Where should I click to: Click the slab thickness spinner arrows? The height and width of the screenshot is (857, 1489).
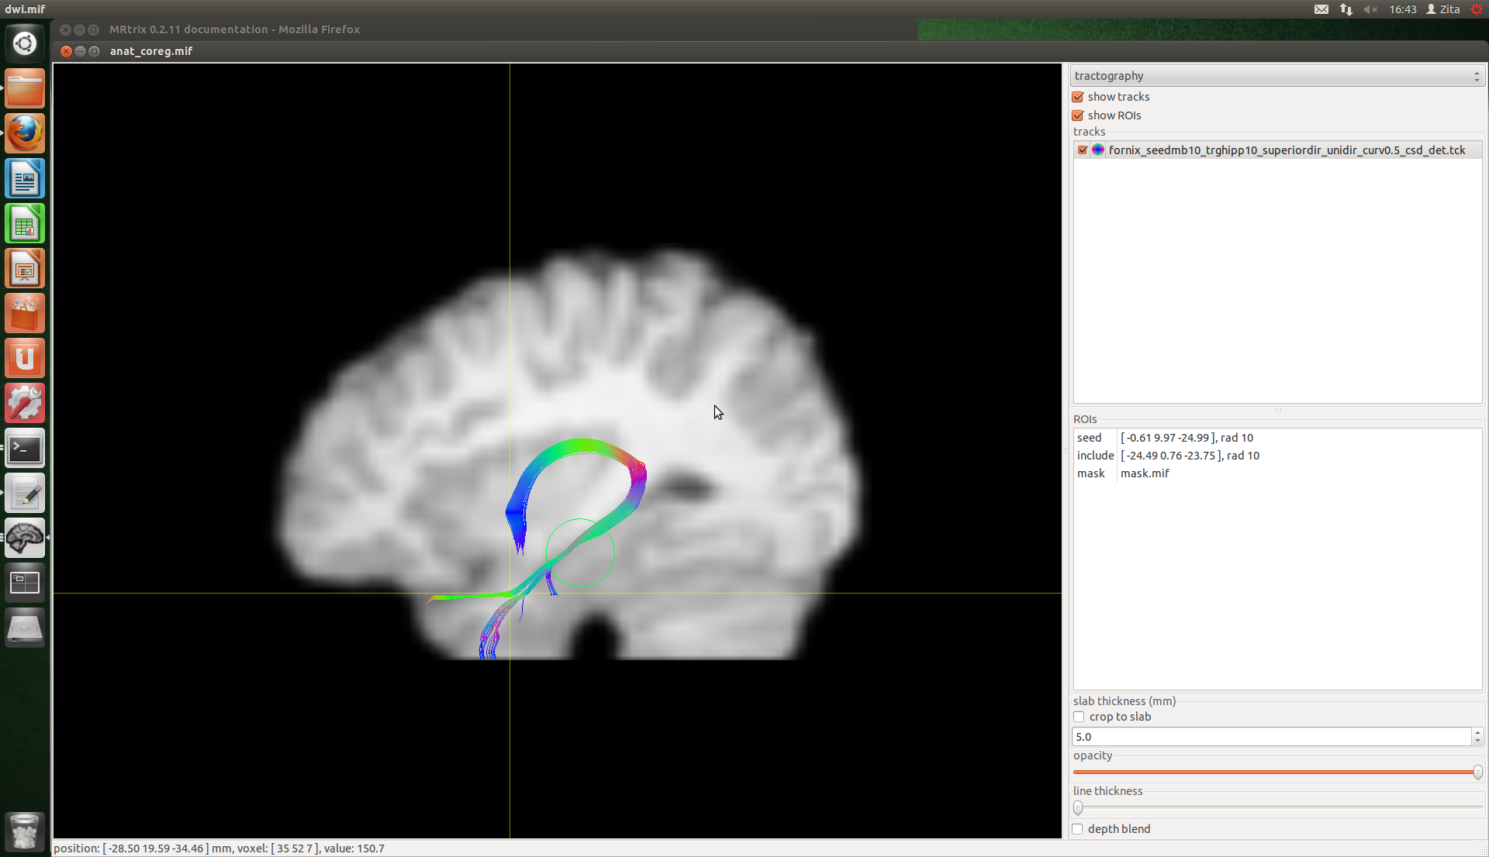coord(1477,737)
